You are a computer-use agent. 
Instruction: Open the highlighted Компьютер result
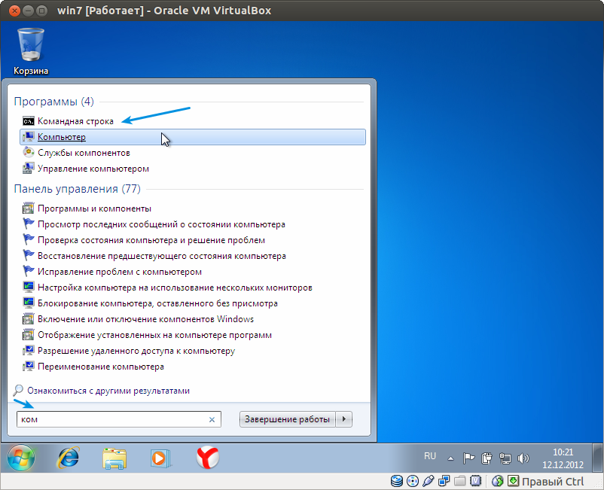(x=193, y=137)
